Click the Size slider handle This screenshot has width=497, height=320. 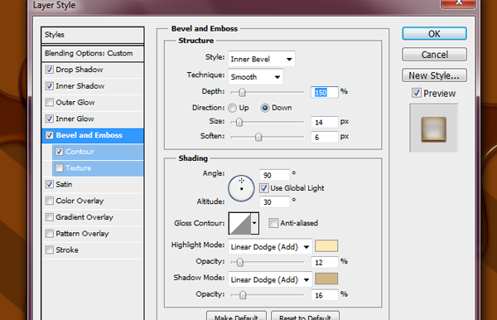[239, 122]
